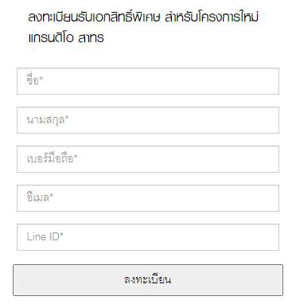
Task: Select the first form field labeled ชื่อ
Action: tap(148, 81)
